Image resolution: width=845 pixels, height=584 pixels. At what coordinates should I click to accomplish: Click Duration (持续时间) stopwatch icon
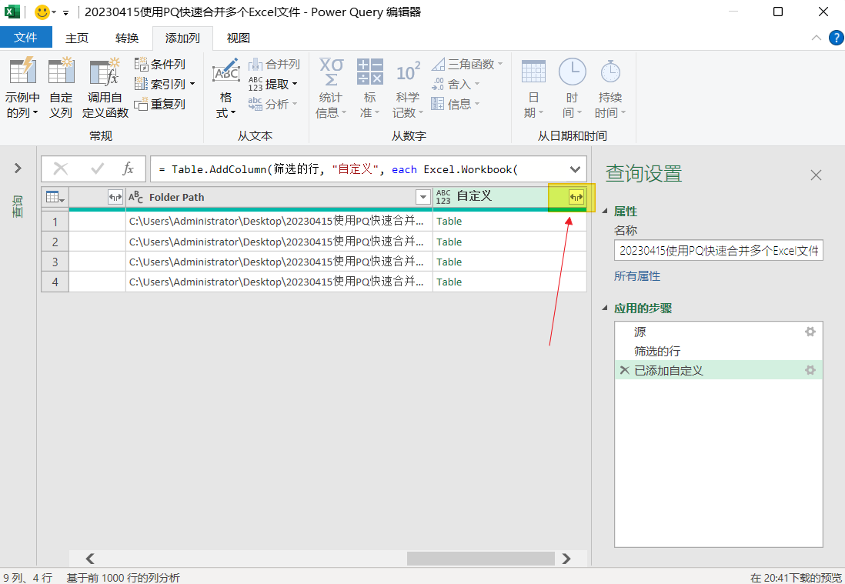(x=610, y=71)
